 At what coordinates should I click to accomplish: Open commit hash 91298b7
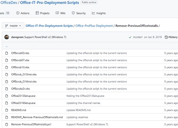[138, 37]
